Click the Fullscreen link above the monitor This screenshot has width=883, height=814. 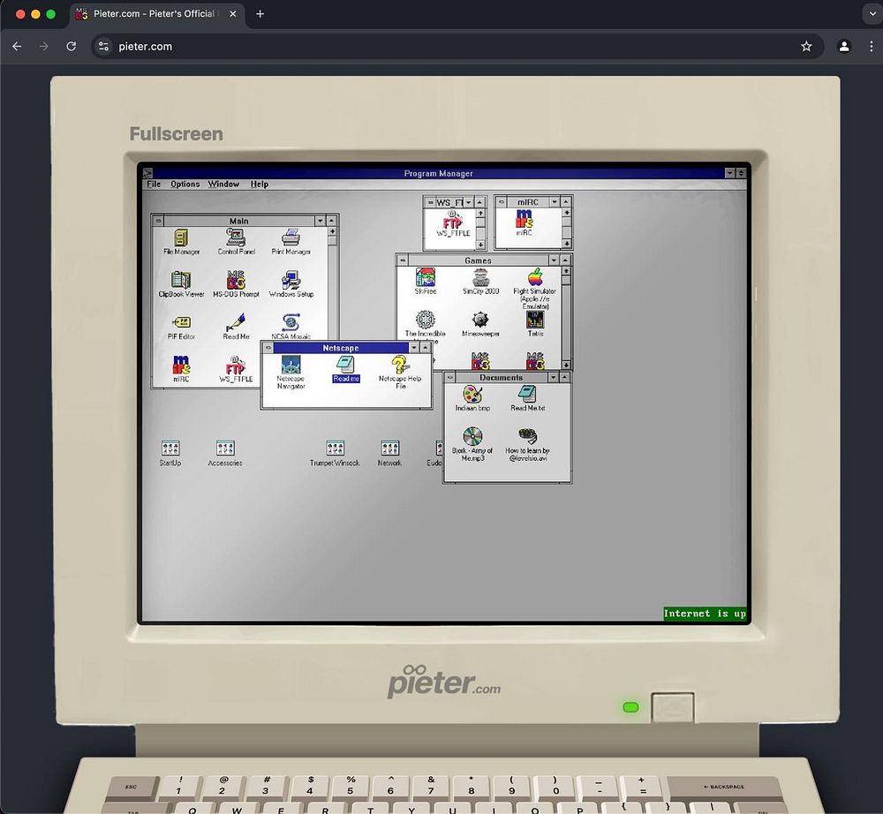click(x=177, y=133)
